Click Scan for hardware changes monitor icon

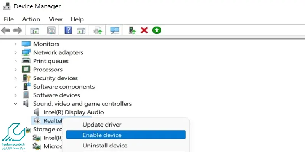pos(115,30)
